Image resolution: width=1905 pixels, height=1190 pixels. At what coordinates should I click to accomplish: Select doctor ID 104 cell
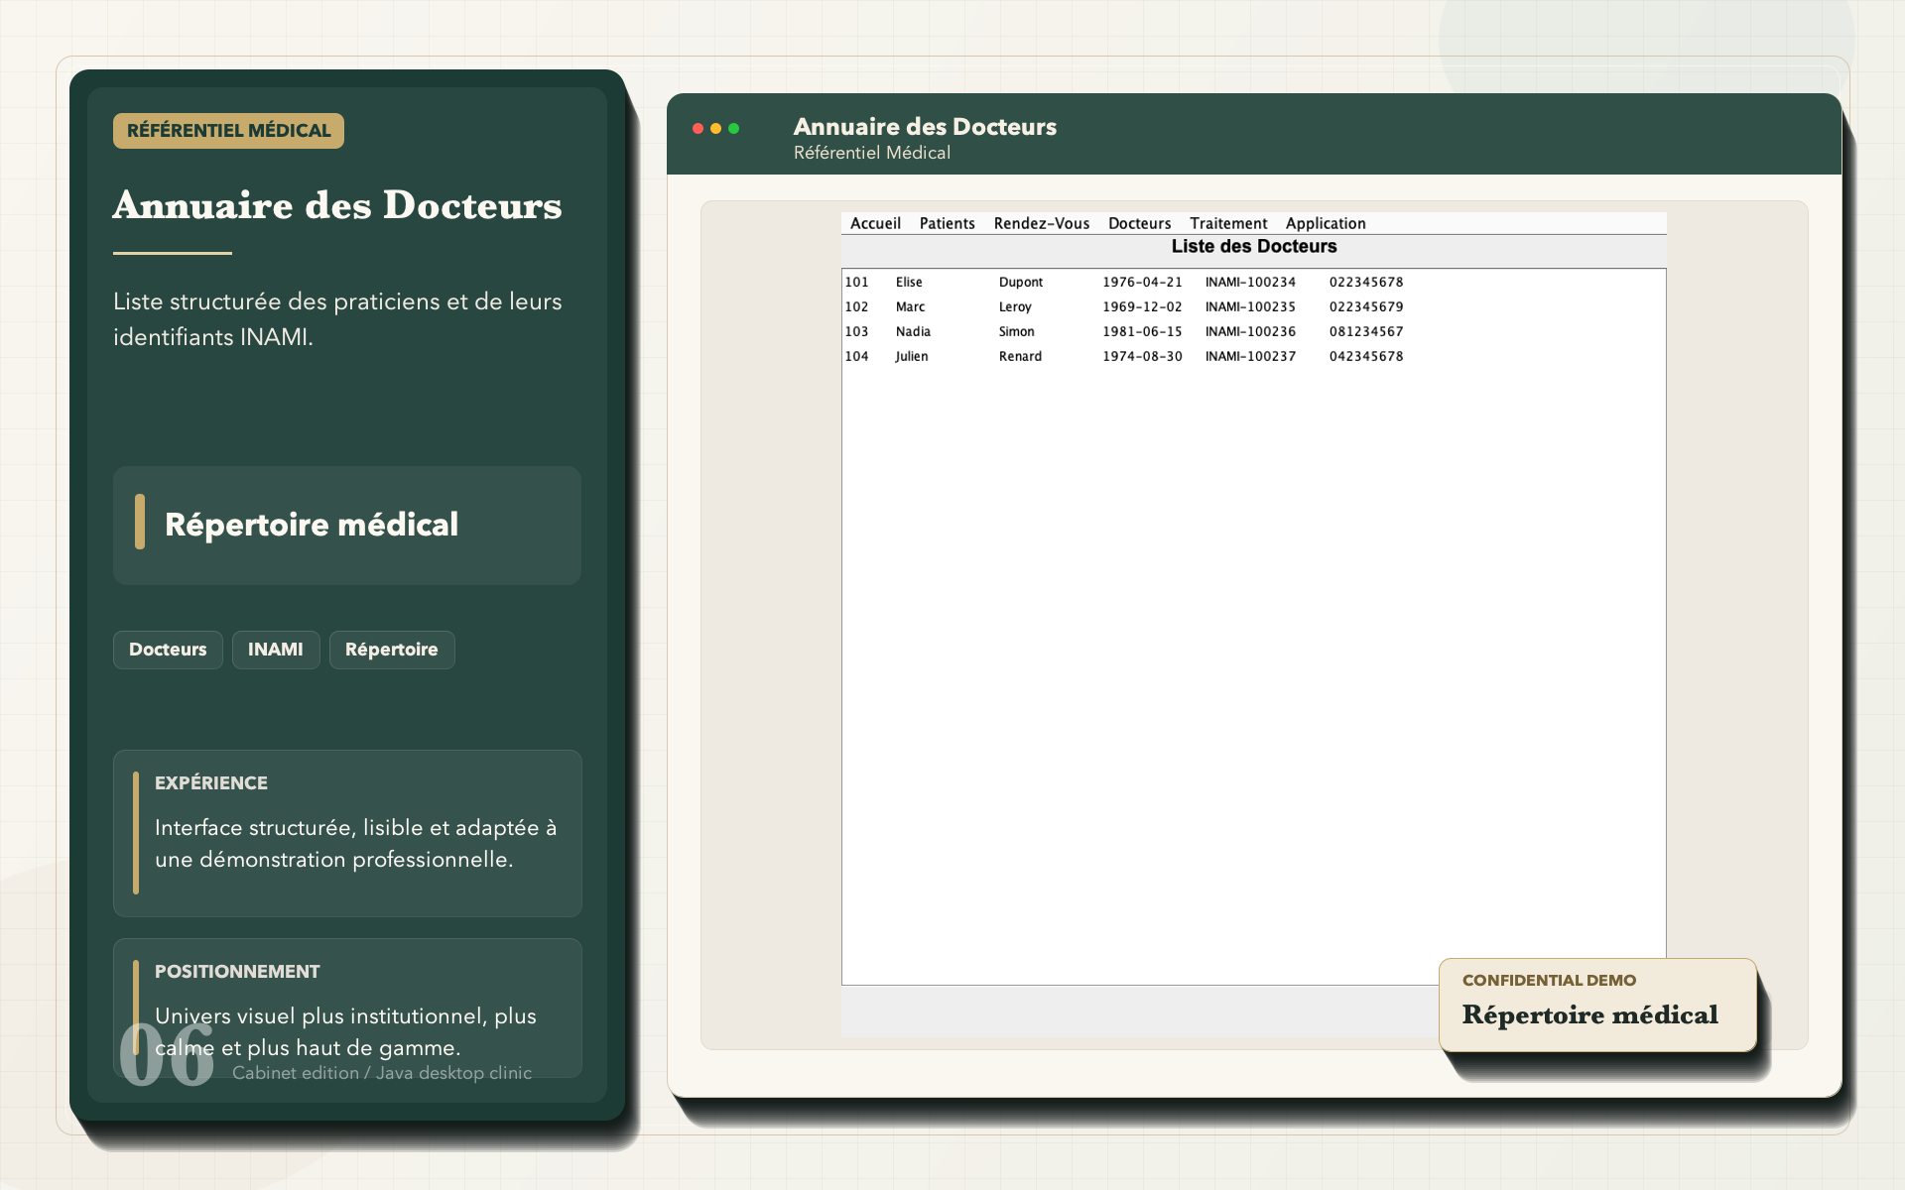[x=856, y=356]
